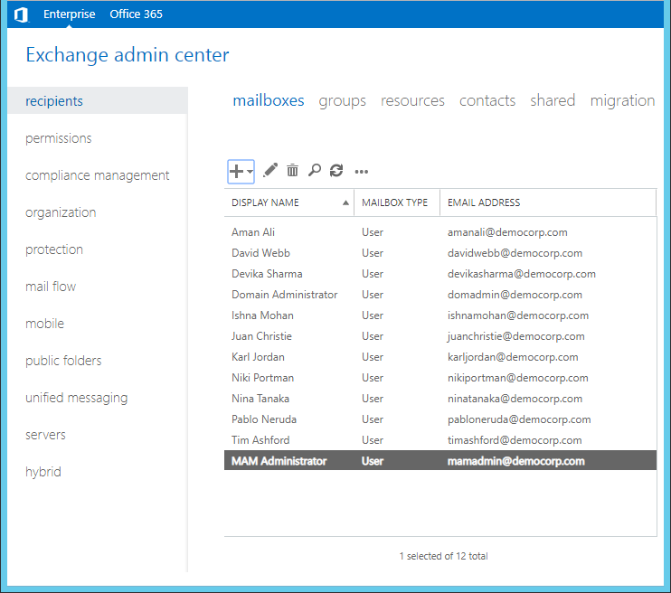
Task: Open compliance management in sidebar
Action: [98, 175]
